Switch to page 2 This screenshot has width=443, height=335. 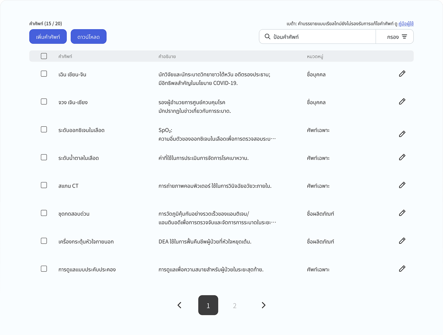(x=235, y=305)
